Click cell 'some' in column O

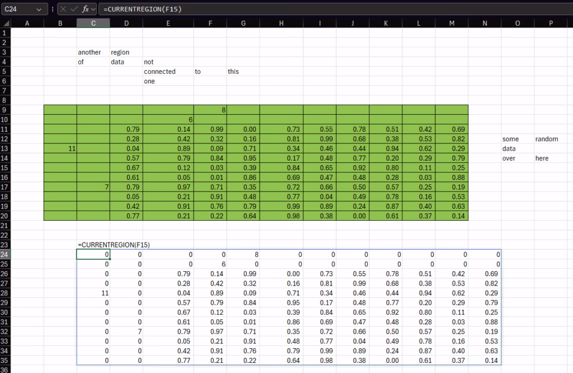coord(518,139)
